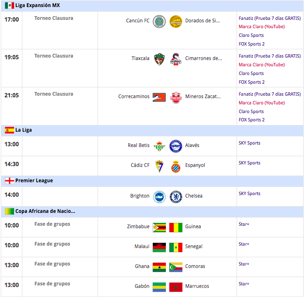This screenshot has height=297, width=304.
Task: Click the Dorados de Sinaloa logo
Action: click(176, 22)
